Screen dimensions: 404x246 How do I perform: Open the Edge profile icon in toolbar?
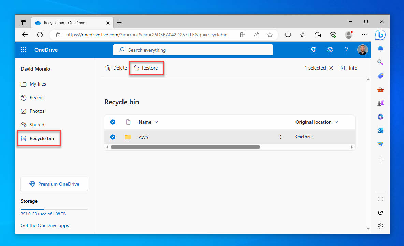point(349,35)
